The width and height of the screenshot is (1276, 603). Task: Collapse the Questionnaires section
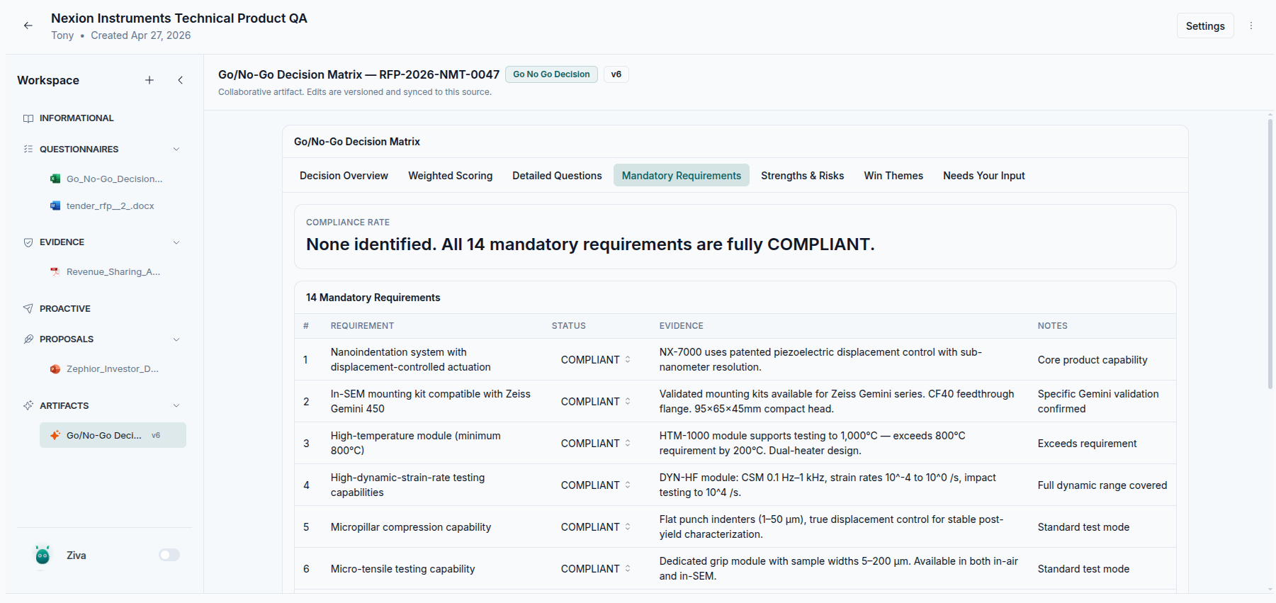176,150
